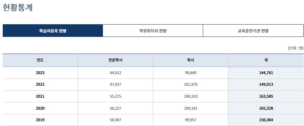Click the 단위 : 명 unit label
Image resolution: width=304 pixels, height=126 pixels.
[x=296, y=48]
